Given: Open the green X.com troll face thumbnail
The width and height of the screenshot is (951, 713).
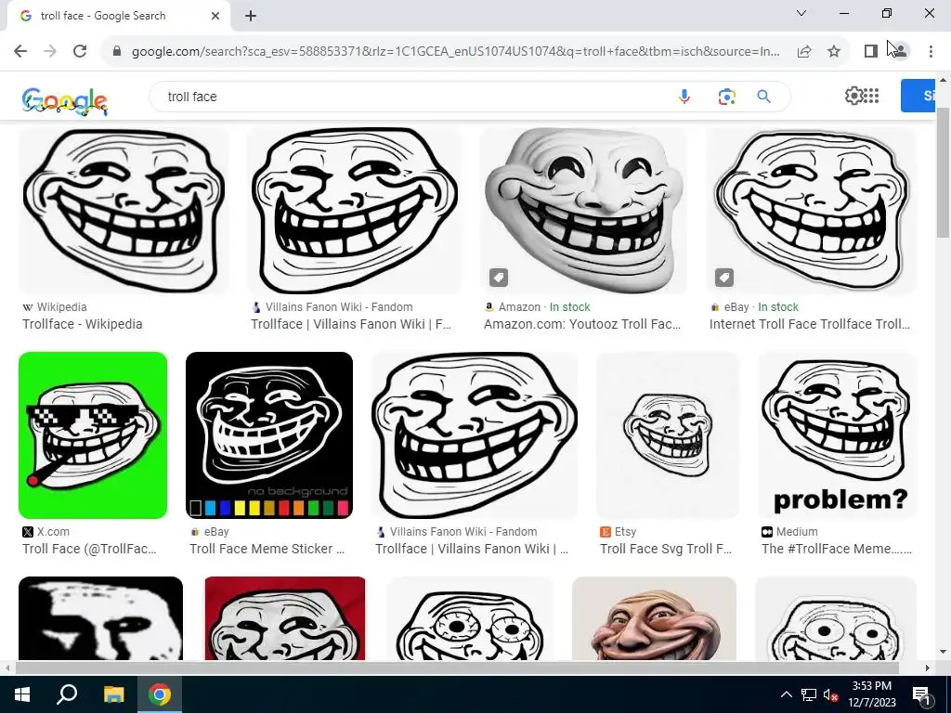Looking at the screenshot, I should tap(93, 435).
